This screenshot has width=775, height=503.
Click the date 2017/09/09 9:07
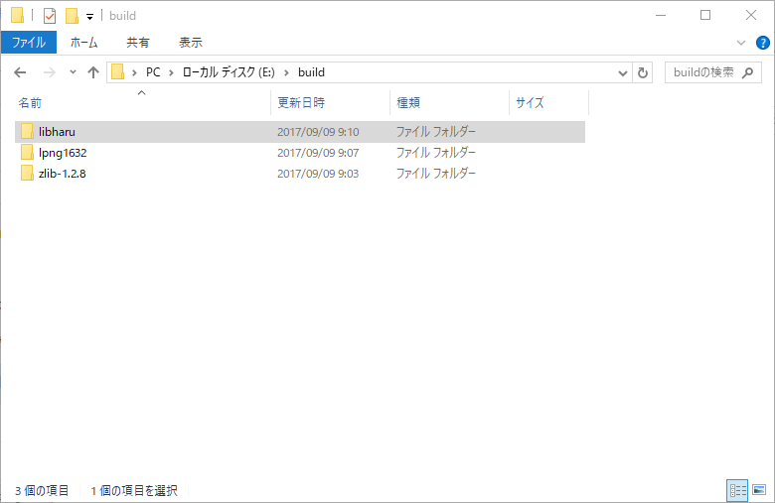(318, 153)
